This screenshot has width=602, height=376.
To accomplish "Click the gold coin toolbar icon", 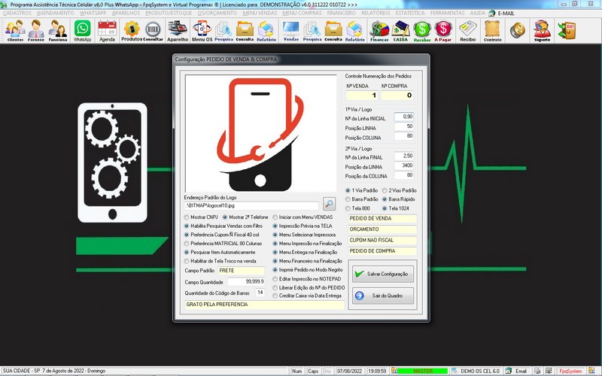I will 517,30.
